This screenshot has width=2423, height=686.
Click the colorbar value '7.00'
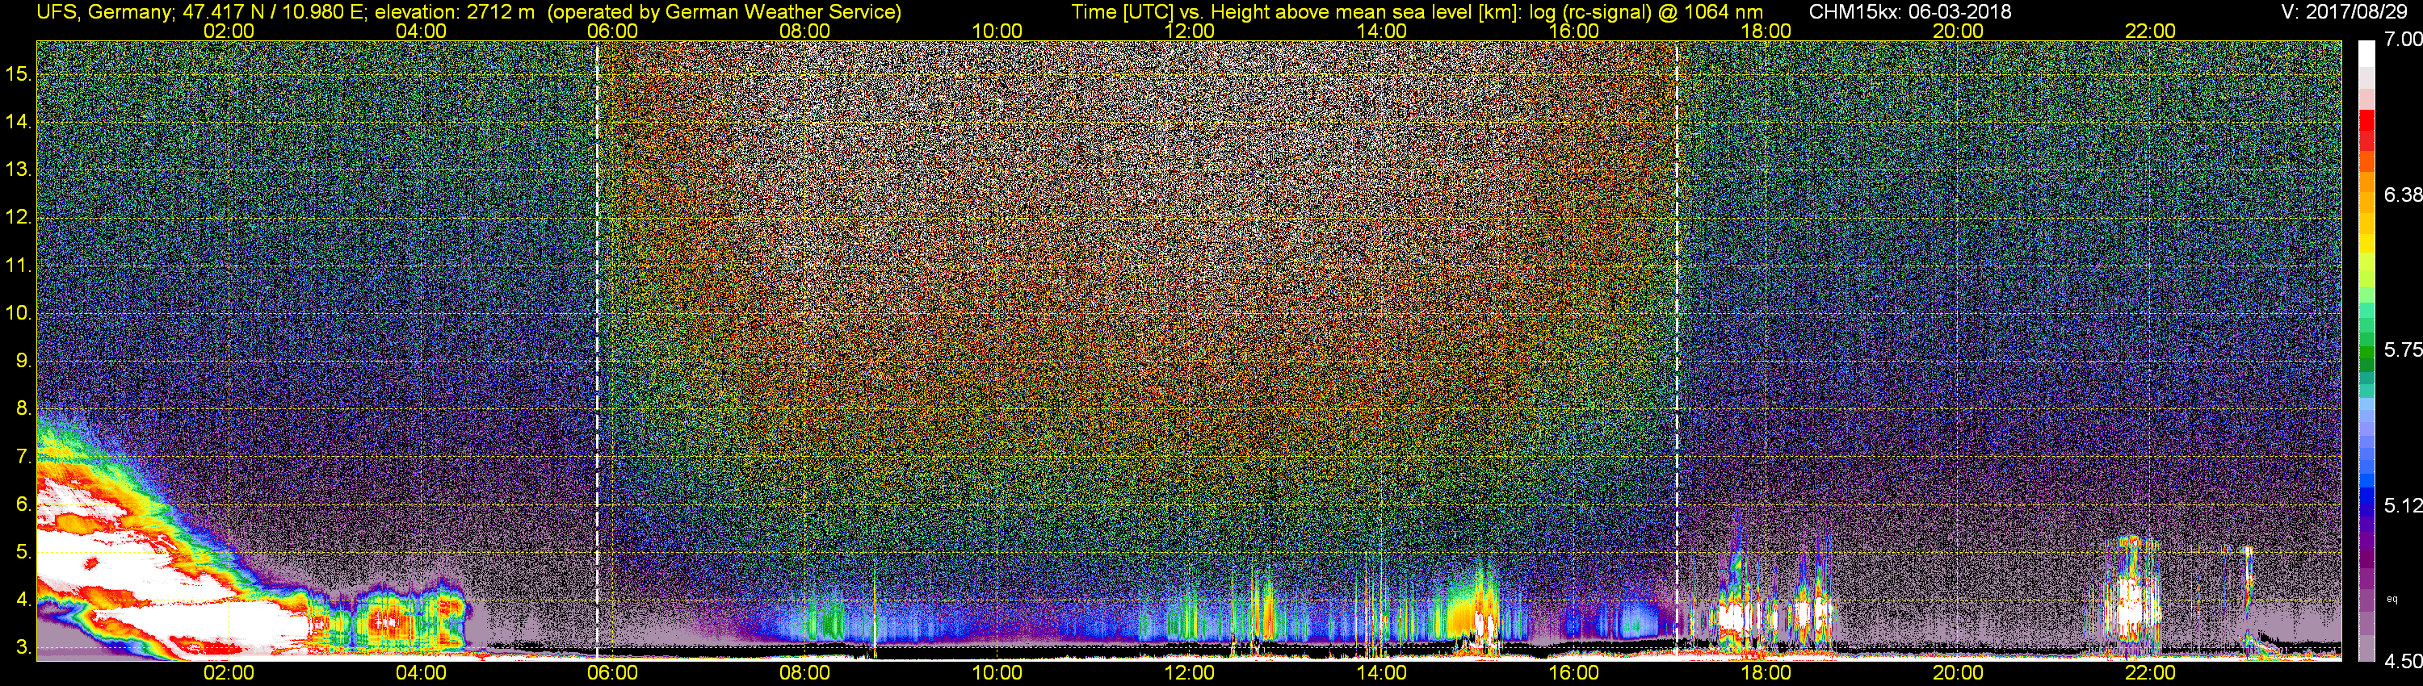coord(2402,40)
